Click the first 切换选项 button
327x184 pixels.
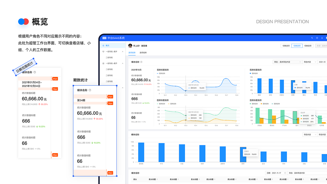tap(286, 46)
